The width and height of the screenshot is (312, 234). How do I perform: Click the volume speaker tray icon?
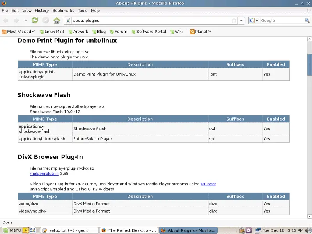pos(308,230)
